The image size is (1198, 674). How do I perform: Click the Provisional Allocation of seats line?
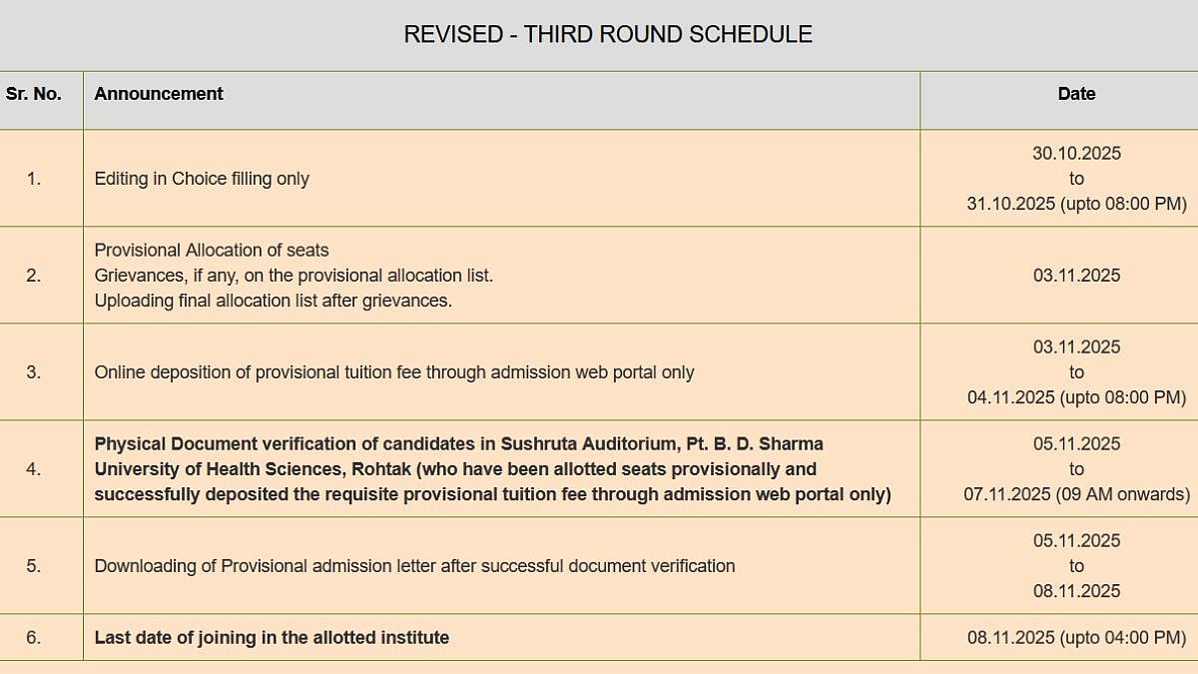point(212,250)
